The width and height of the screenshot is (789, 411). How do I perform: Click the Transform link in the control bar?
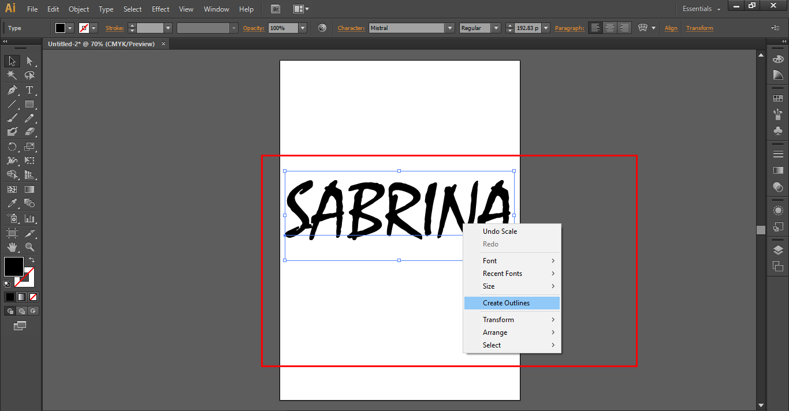[x=699, y=28]
